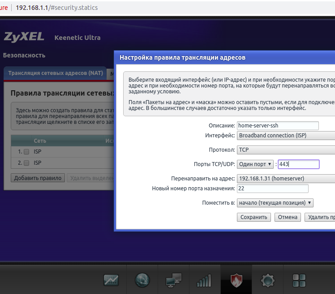The width and height of the screenshot is (335, 294).
Task: Click the security firewall shield icon
Action: coord(236,280)
